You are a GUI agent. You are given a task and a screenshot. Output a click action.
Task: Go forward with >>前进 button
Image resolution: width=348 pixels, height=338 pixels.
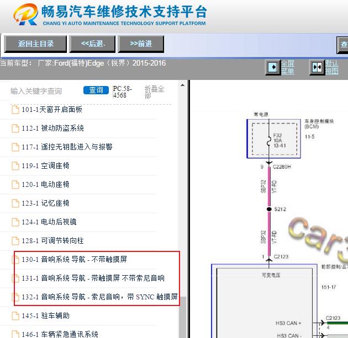[141, 44]
